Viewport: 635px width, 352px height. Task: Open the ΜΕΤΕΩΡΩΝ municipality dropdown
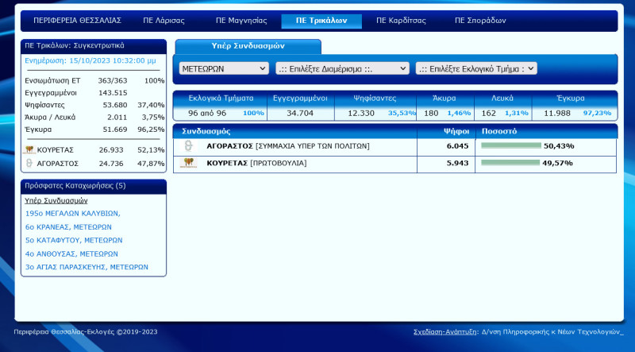point(224,68)
